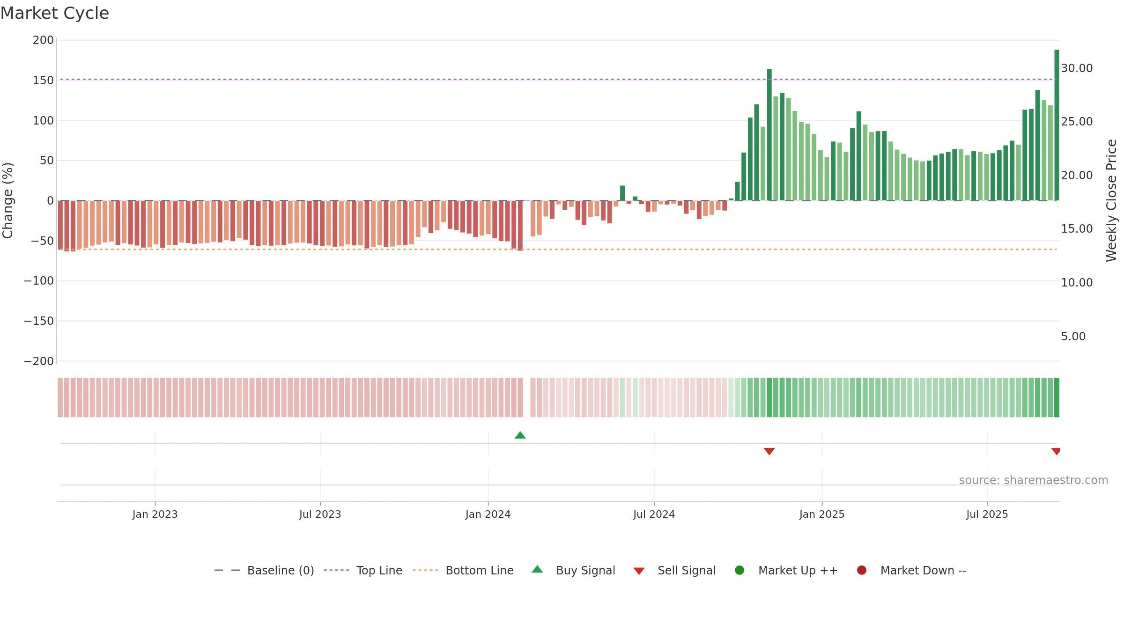Click the red Sell Signal triangle in legend
The width and height of the screenshot is (1124, 632).
tap(639, 571)
